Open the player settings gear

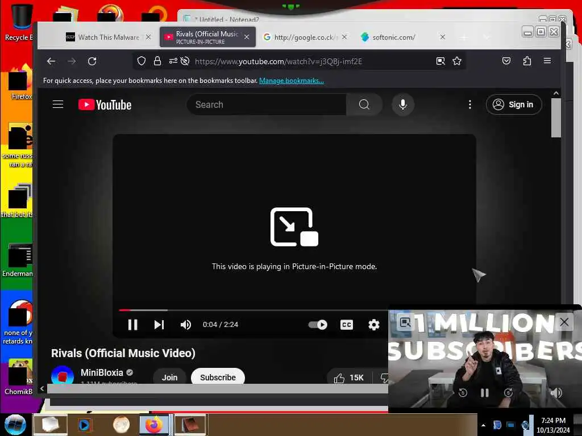click(x=374, y=325)
